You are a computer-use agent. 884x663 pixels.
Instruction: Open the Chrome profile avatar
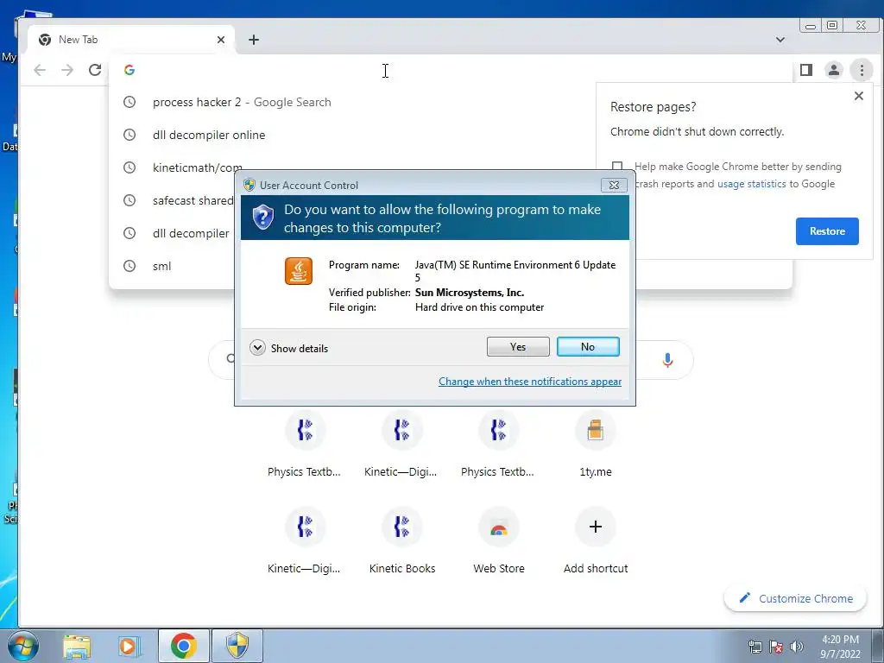[x=833, y=70]
